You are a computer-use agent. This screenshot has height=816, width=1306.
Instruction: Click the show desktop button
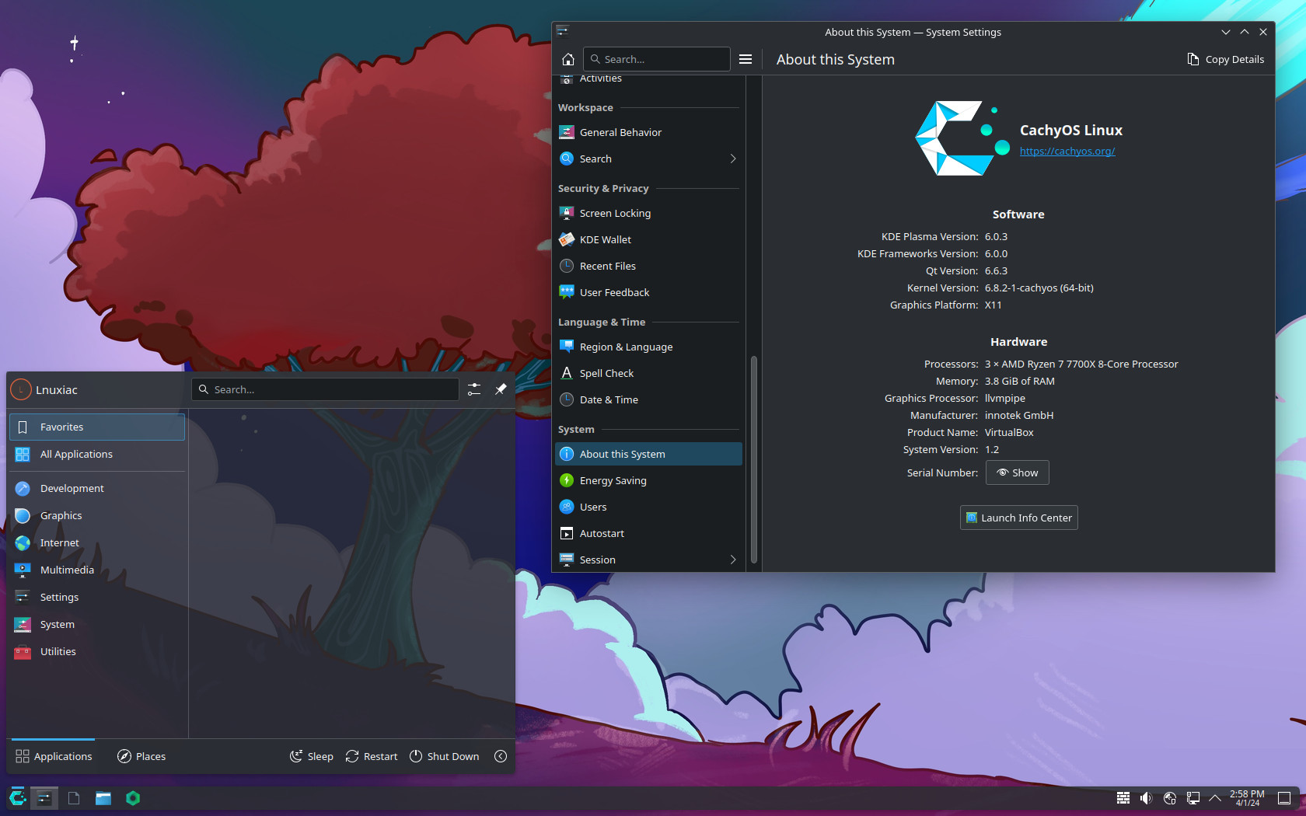tap(1284, 798)
